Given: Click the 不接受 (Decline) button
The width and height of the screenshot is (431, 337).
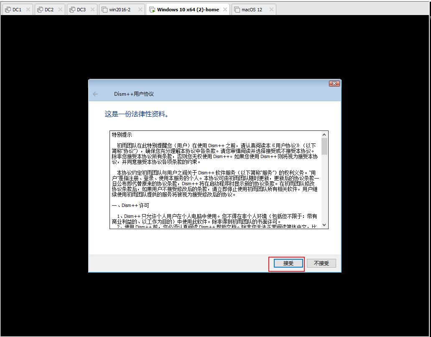Looking at the screenshot, I should click(x=321, y=263).
